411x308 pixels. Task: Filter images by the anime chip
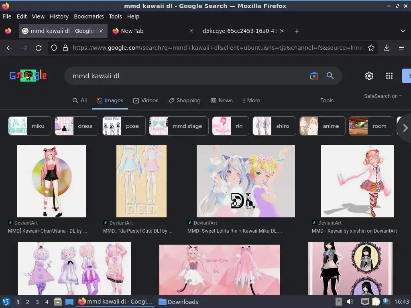point(322,126)
